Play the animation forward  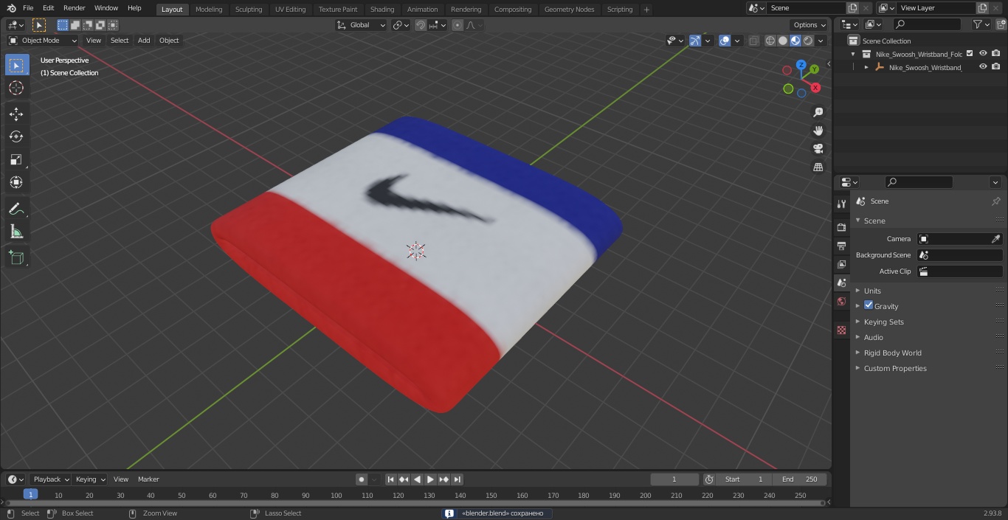point(430,479)
